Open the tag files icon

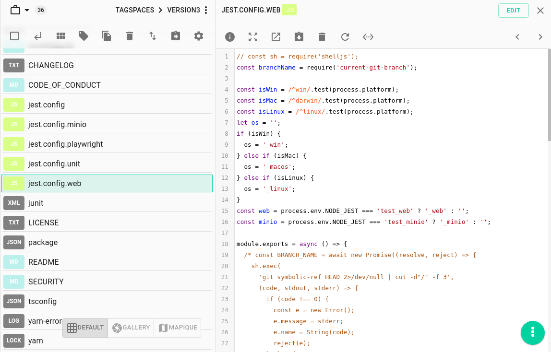[x=84, y=36]
